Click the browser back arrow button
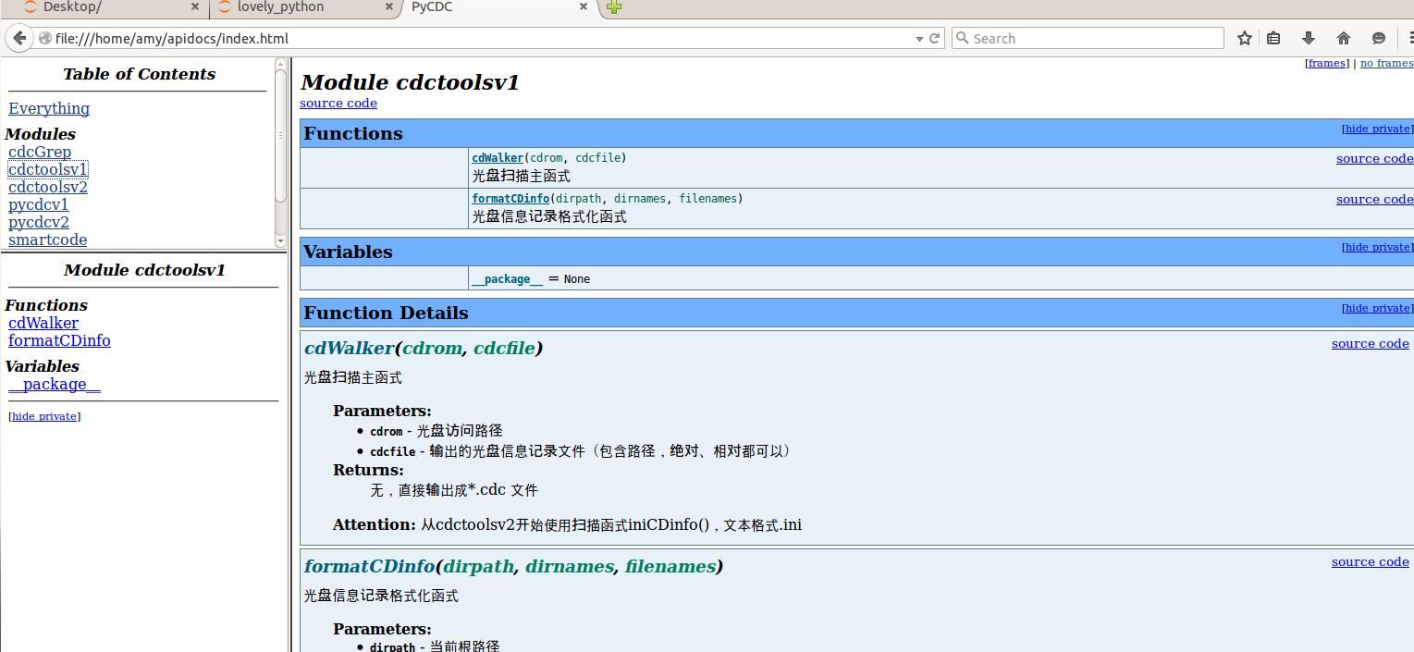The image size is (1414, 652). tap(19, 38)
